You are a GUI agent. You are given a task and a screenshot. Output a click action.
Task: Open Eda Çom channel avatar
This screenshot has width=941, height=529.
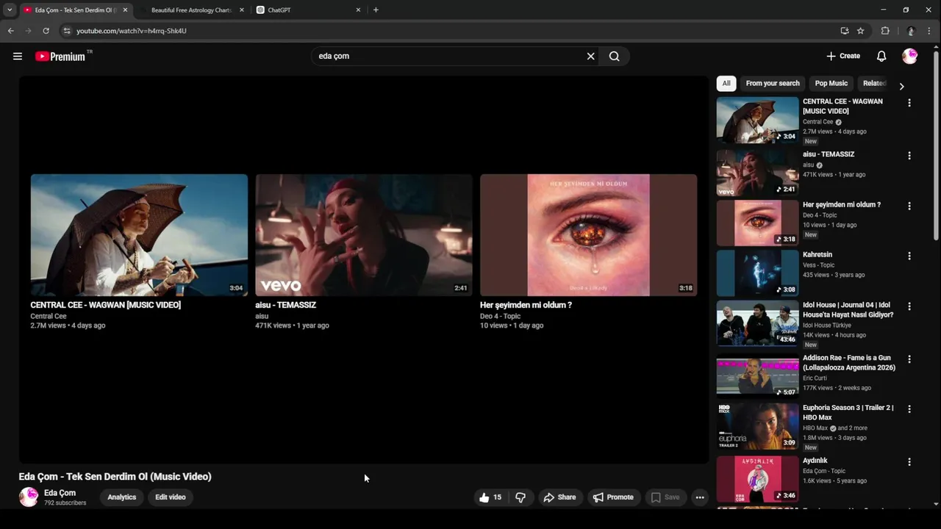click(x=29, y=497)
